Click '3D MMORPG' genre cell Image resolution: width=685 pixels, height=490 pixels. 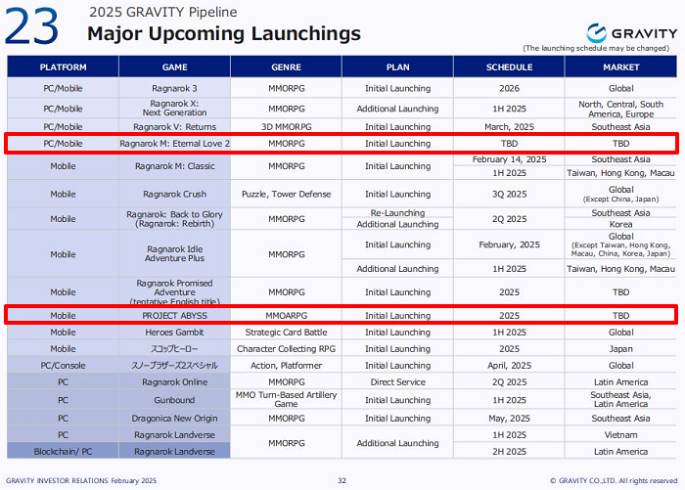pyautogui.click(x=286, y=126)
